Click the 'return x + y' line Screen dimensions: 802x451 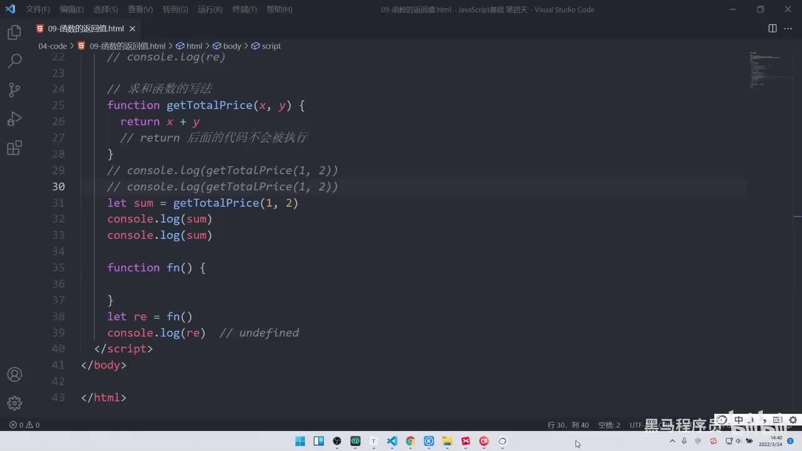tap(160, 122)
